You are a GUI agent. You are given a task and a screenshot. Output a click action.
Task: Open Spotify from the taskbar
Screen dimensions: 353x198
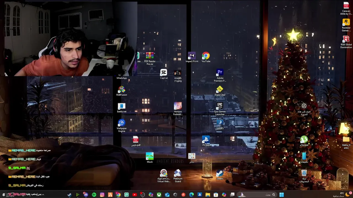point(94,195)
